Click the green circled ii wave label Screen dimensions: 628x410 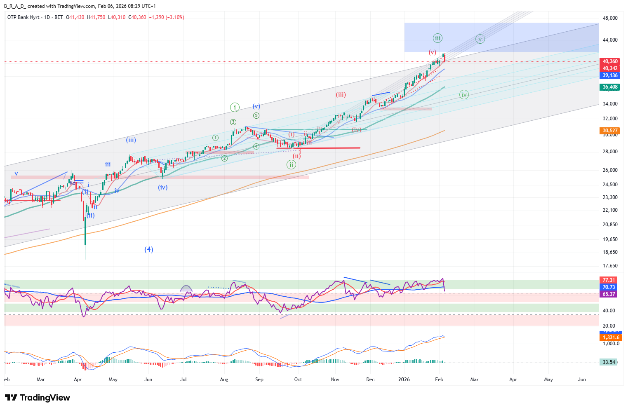click(291, 165)
